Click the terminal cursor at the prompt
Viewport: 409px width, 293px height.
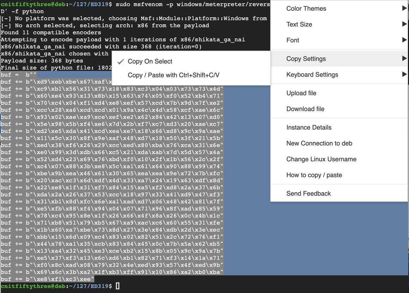118,286
